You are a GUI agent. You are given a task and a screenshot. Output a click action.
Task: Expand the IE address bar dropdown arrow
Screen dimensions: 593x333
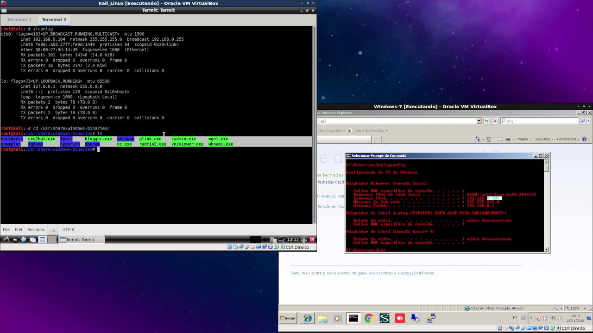pyautogui.click(x=479, y=121)
